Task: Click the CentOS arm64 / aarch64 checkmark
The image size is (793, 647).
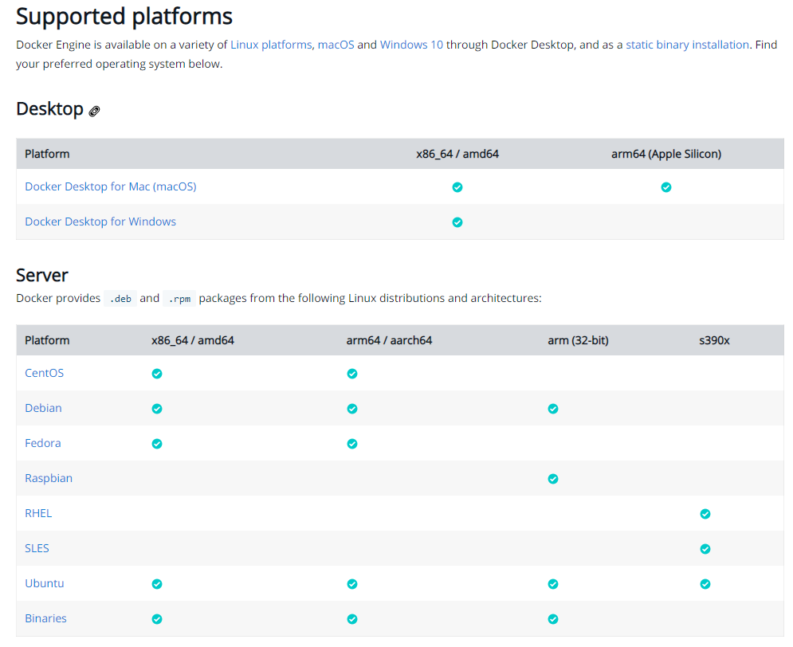Action: [x=352, y=374]
